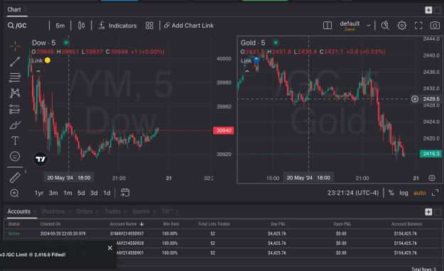
Task: Switch to the Positions tab
Action: click(x=53, y=211)
